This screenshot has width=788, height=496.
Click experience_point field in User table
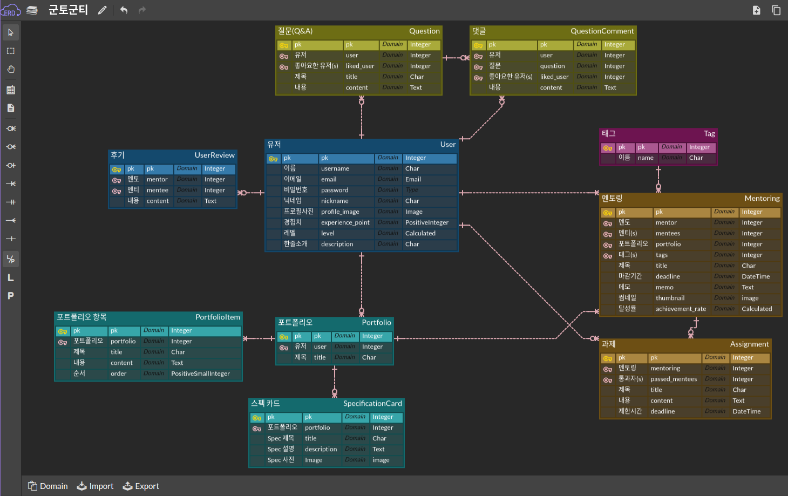pyautogui.click(x=345, y=223)
